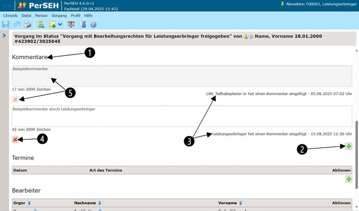Click the Datum column header in Termine
Viewport: 359px width, 211px height.
click(x=20, y=170)
